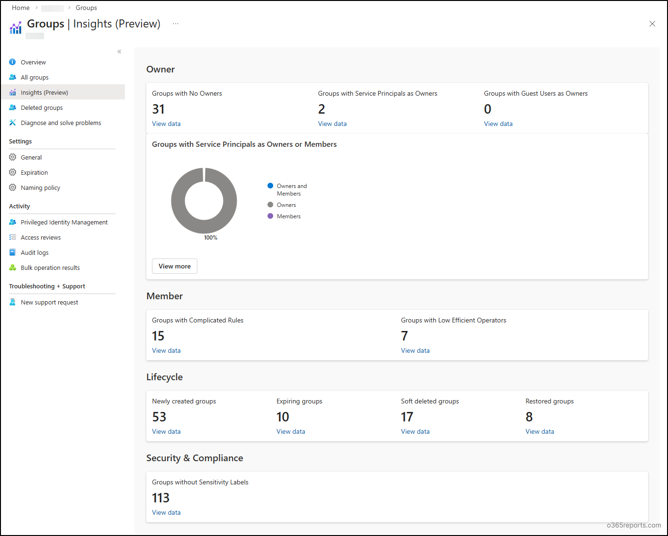The width and height of the screenshot is (668, 536).
Task: Navigate to Home via the breadcrumb
Action: click(20, 8)
